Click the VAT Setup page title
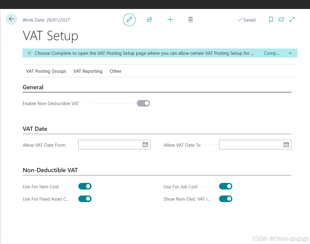 tap(50, 36)
